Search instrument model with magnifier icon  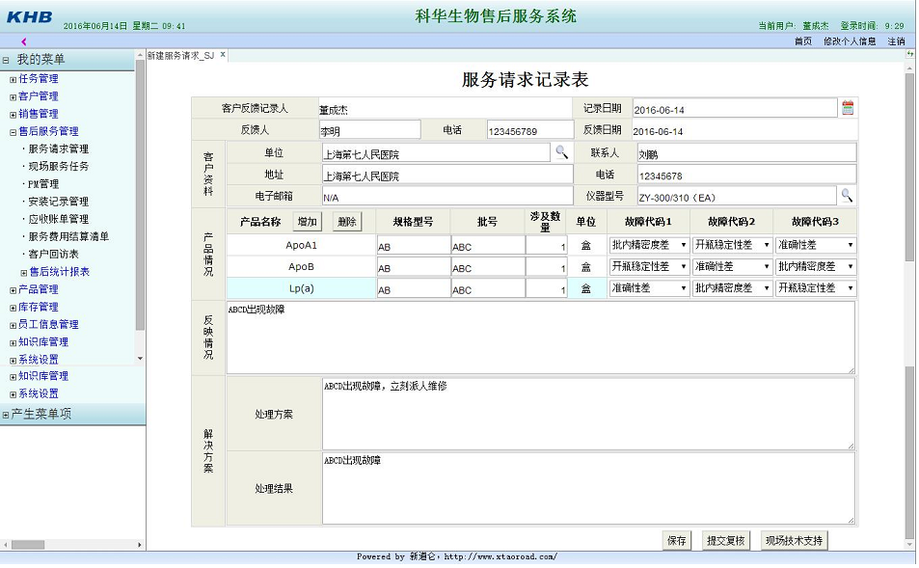coord(847,195)
